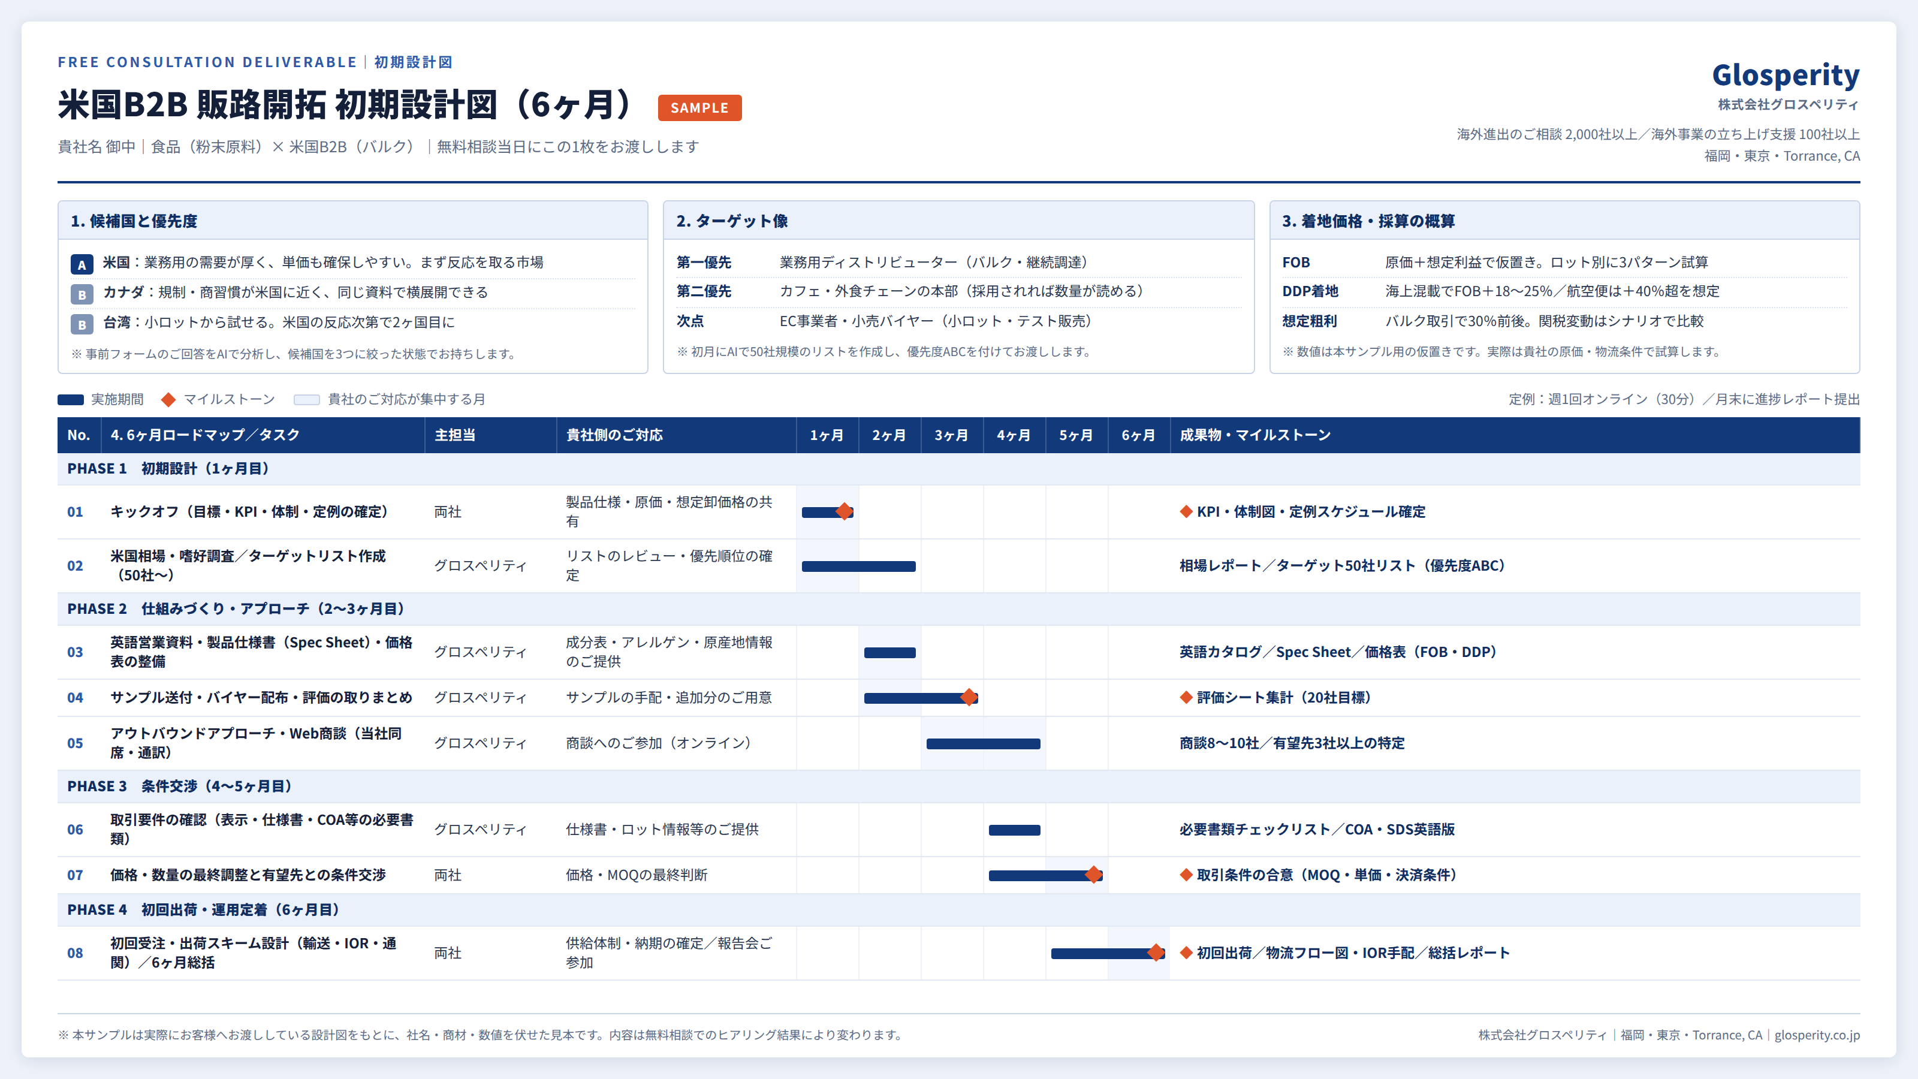Image resolution: width=1918 pixels, height=1079 pixels.
Task: Click the Gantt bar for task 02
Action: (x=858, y=566)
